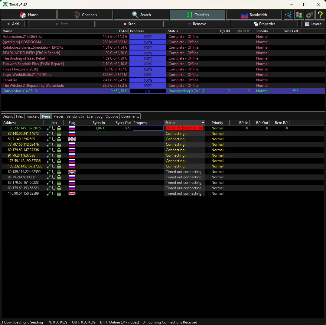Click 0 Incoming Connections Received status text
326x325 pixels.
click(170, 322)
